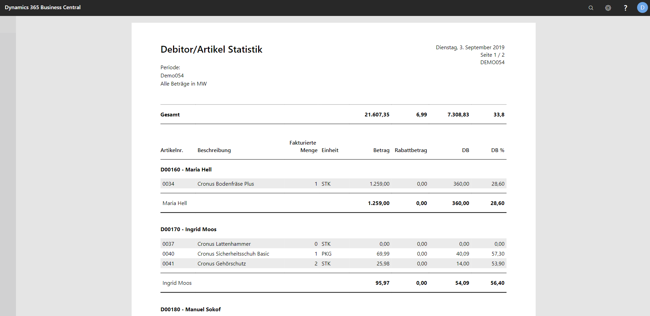
Task: Click the Einheit column header
Action: click(330, 150)
